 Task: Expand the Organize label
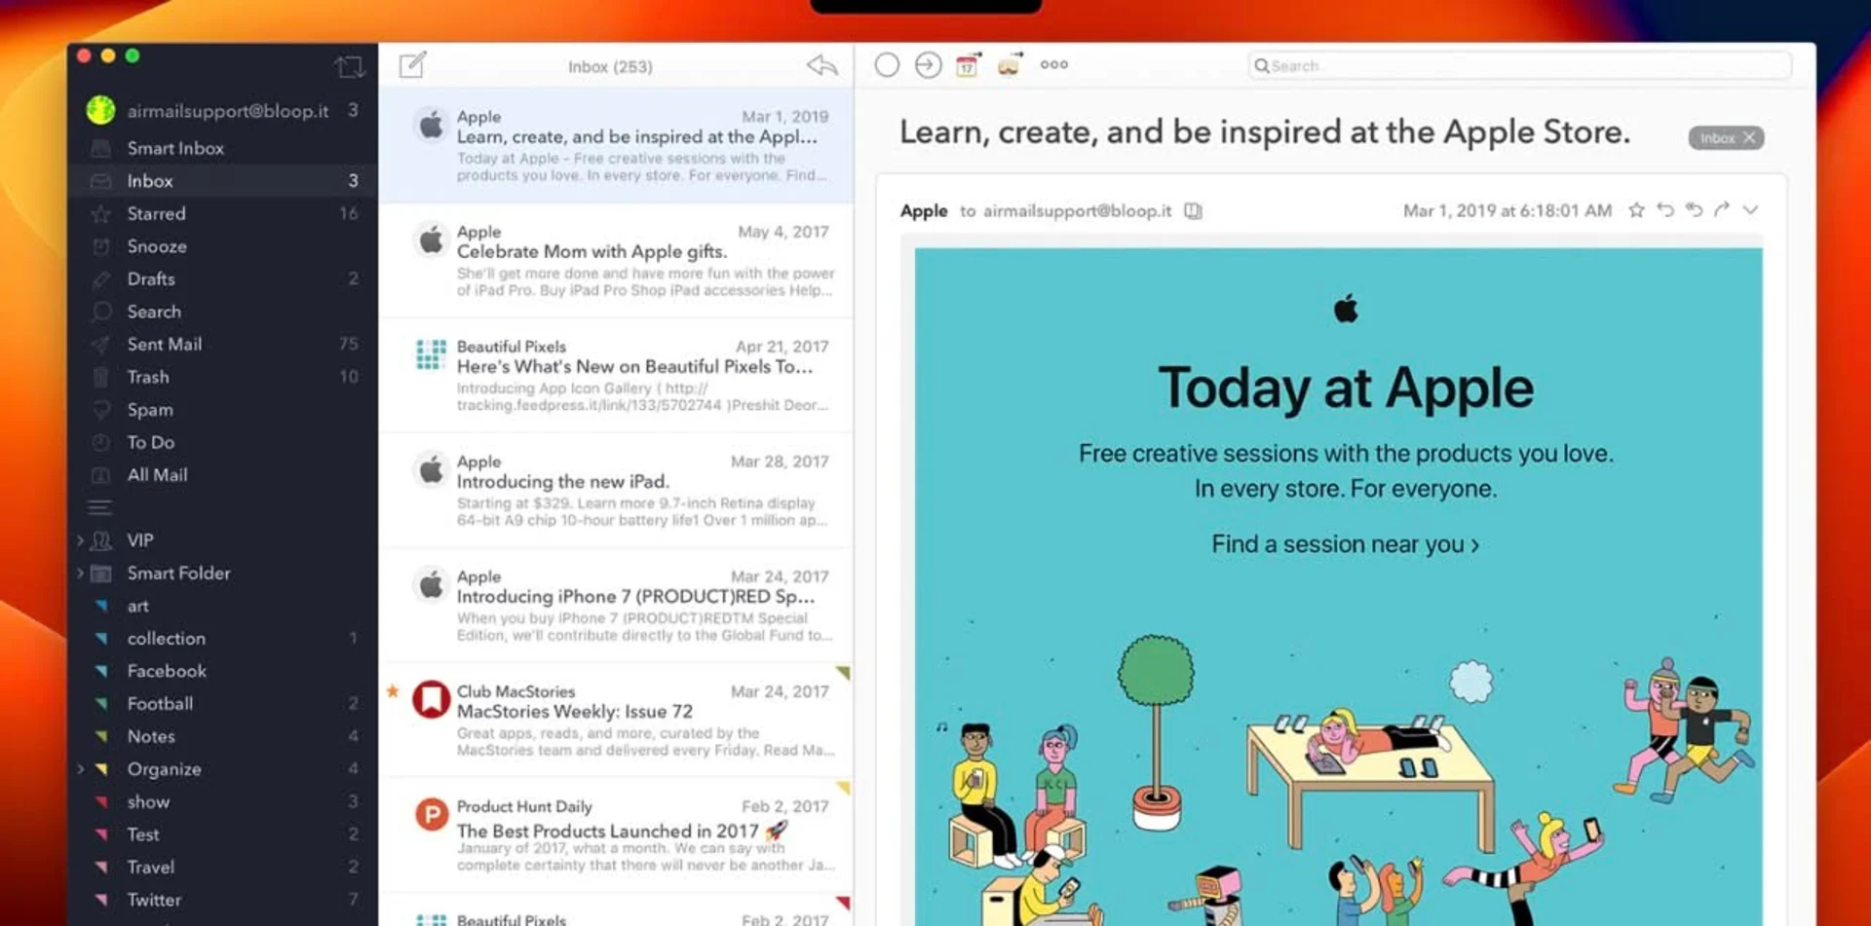point(80,769)
